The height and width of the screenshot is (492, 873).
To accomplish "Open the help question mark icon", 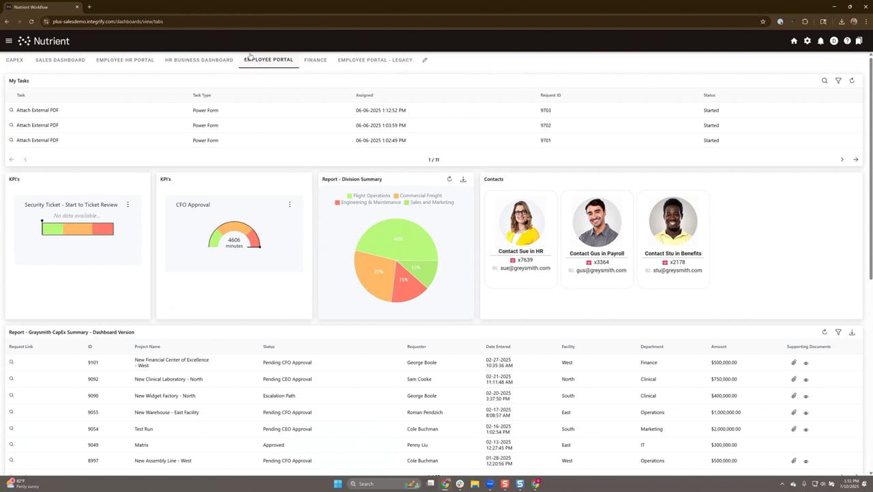I will 847,41.
